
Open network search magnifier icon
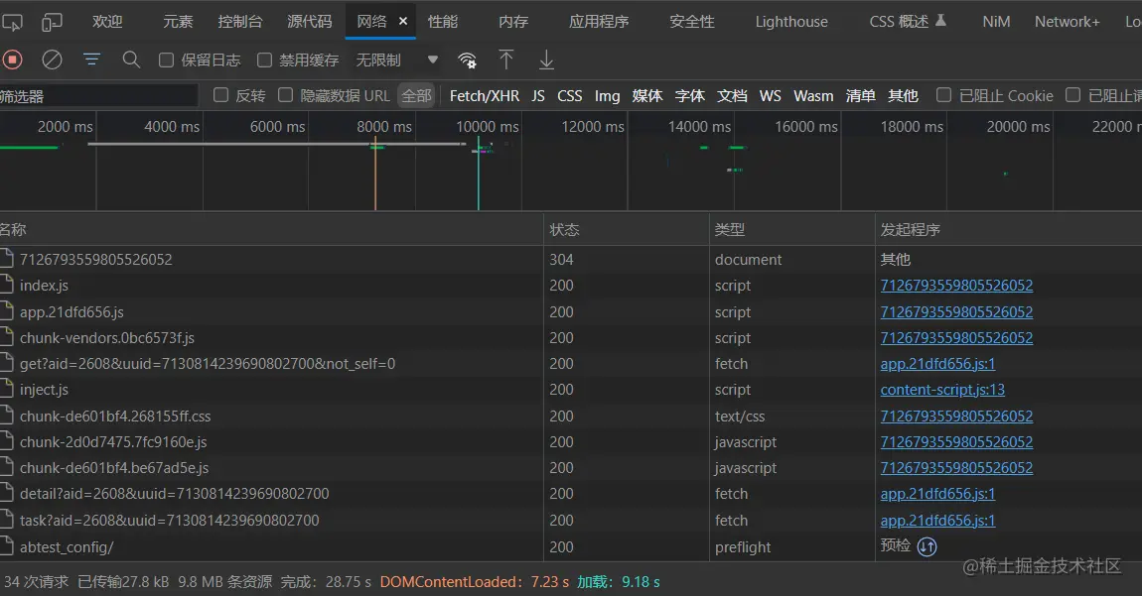point(131,60)
